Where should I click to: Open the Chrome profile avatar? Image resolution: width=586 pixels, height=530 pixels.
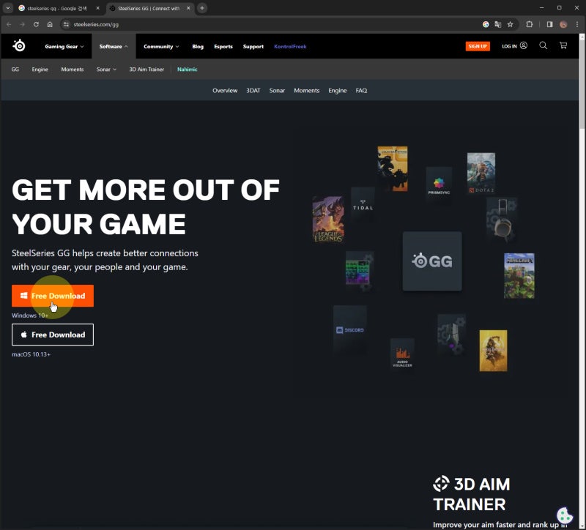[563, 23]
